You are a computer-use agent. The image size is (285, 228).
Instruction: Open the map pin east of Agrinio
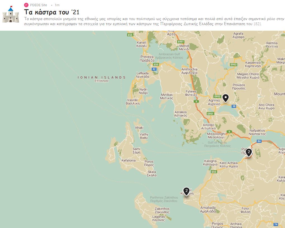[225, 98]
